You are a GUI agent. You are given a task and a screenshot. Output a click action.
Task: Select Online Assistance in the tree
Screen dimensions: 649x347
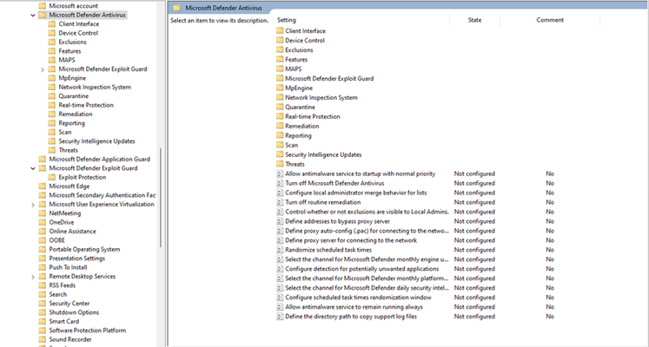click(x=72, y=232)
